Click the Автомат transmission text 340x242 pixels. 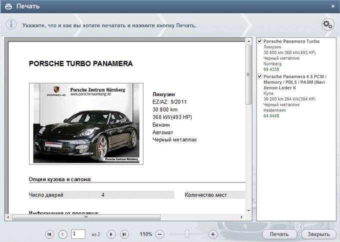[162, 132]
